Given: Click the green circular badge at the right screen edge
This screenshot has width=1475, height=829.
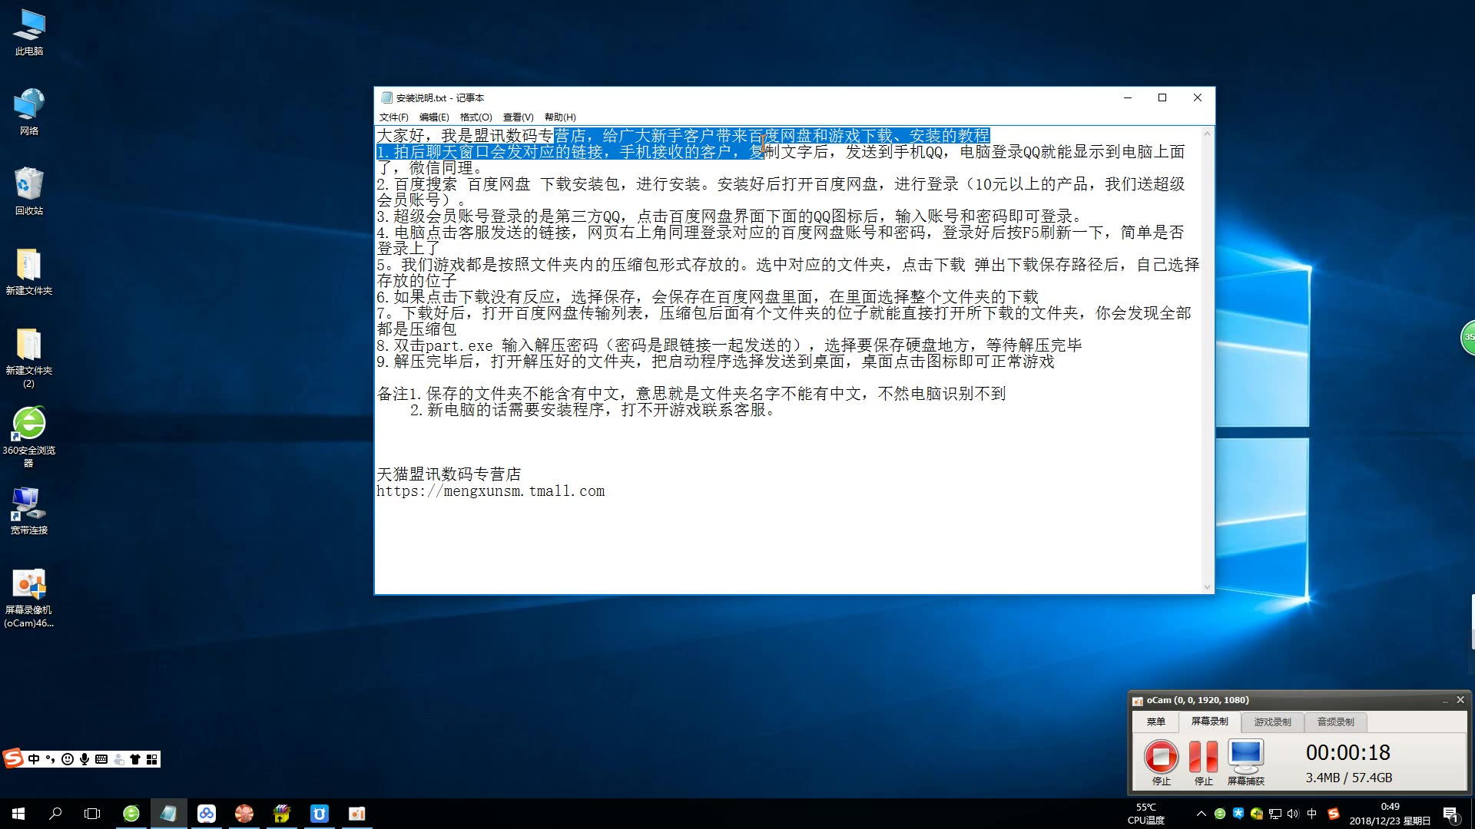Looking at the screenshot, I should pos(1467,337).
